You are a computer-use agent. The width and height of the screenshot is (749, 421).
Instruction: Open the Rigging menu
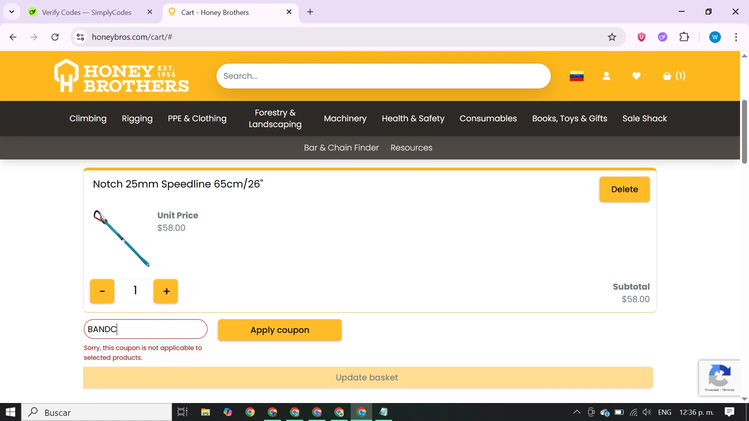137,119
